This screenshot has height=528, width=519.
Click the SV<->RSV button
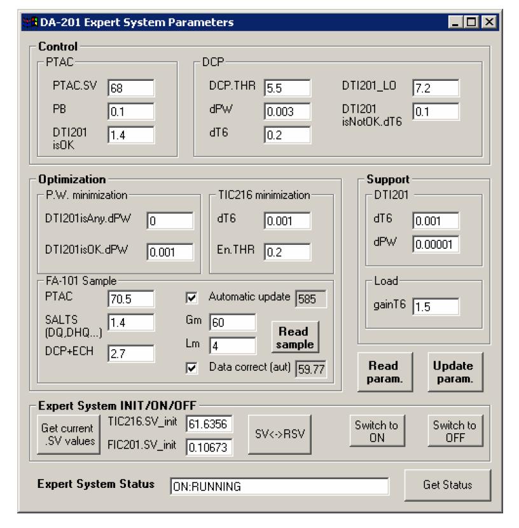coord(280,434)
